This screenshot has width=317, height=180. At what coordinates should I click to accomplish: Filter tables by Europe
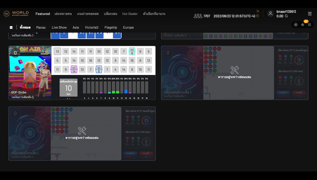point(128,27)
